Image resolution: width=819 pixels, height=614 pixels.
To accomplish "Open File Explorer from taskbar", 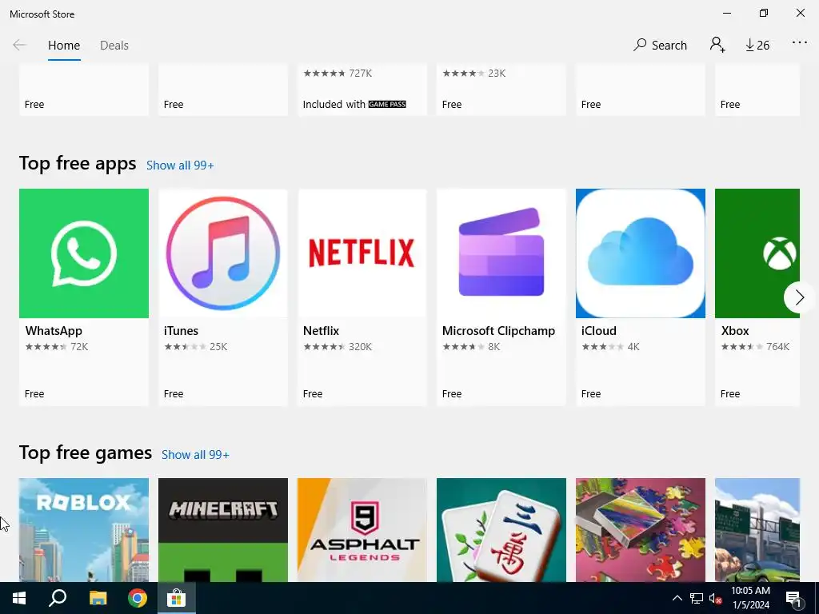I will [x=98, y=598].
